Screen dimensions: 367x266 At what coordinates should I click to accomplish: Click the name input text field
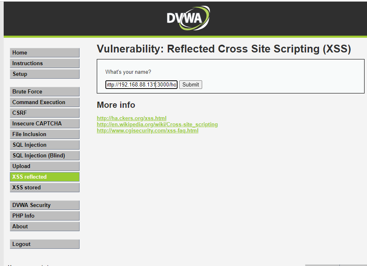(141, 84)
